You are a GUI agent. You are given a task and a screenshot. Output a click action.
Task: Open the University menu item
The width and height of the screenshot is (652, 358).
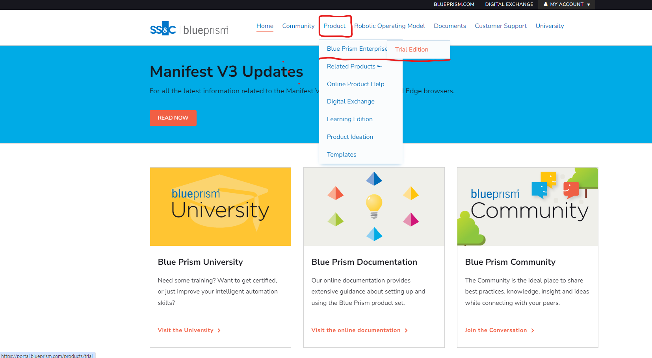tap(550, 26)
